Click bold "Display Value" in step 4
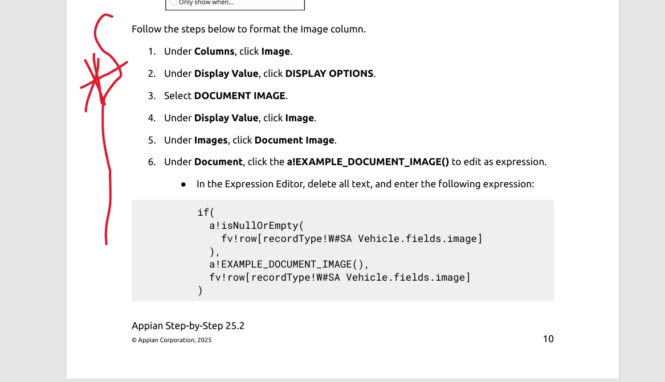This screenshot has width=665, height=382. 226,118
